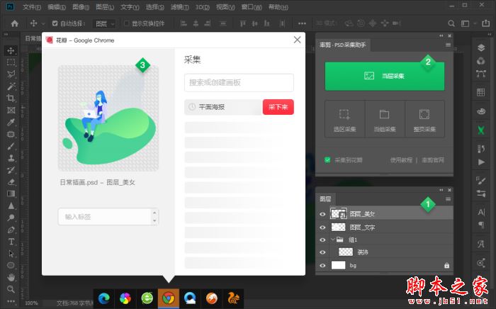Select the Crop tool

11,99
